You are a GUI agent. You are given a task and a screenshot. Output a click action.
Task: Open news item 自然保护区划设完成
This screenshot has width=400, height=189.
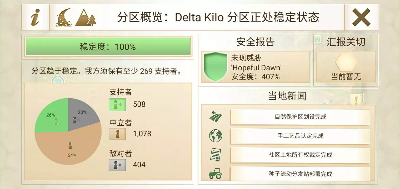tap(300, 117)
